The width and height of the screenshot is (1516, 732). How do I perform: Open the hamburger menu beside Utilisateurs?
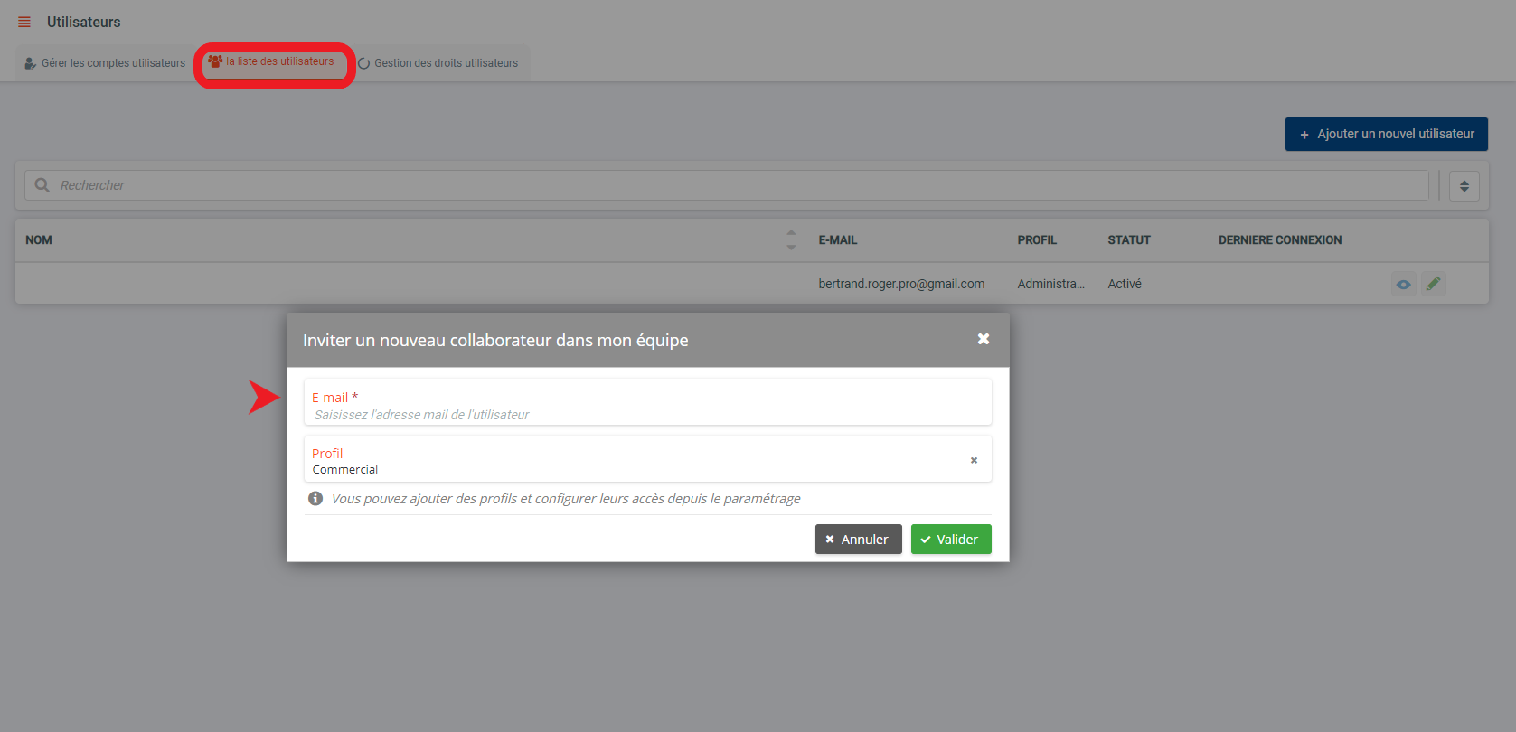tap(24, 22)
